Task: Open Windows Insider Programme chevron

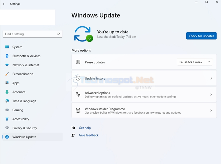Action: point(211,110)
